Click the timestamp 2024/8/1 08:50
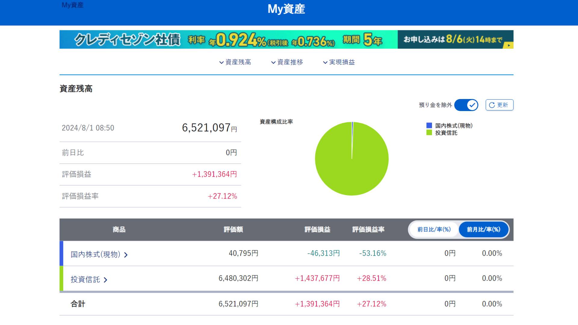Screen dimensions: 578x325 click(x=88, y=128)
